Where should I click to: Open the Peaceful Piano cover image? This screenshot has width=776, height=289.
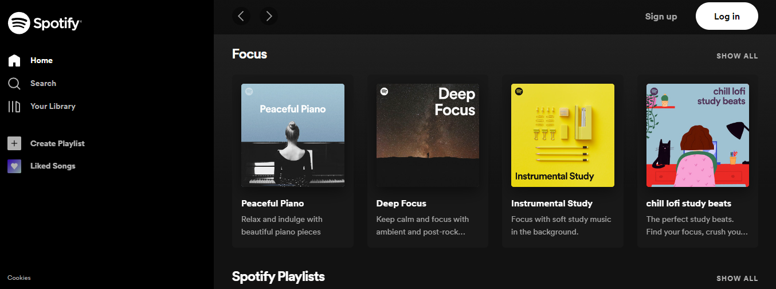(293, 135)
